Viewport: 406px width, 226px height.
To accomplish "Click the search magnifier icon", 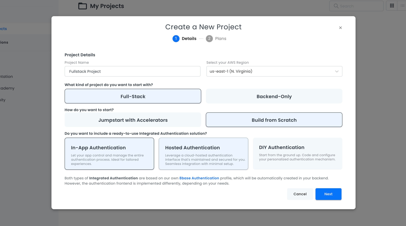I will coord(336,6).
